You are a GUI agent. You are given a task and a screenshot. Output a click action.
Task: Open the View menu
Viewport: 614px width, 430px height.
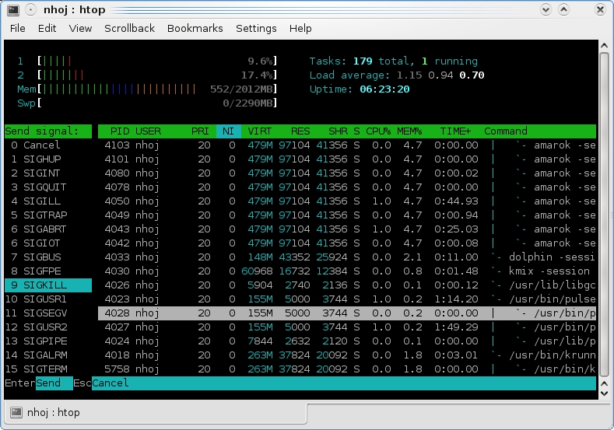[80, 28]
